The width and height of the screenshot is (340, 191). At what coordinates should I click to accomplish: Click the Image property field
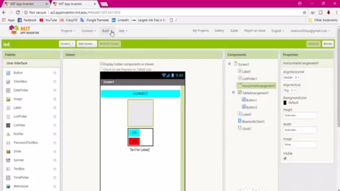coord(300,145)
